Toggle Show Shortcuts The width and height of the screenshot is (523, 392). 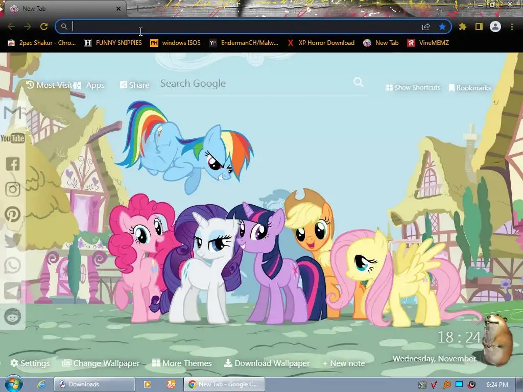pyautogui.click(x=413, y=88)
